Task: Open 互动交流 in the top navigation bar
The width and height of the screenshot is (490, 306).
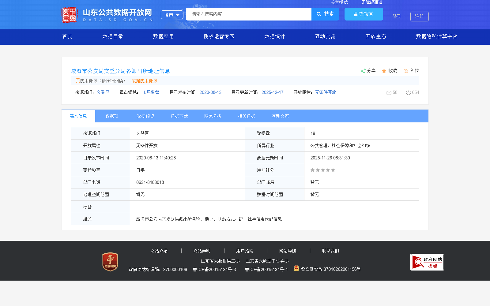Action: (x=325, y=36)
